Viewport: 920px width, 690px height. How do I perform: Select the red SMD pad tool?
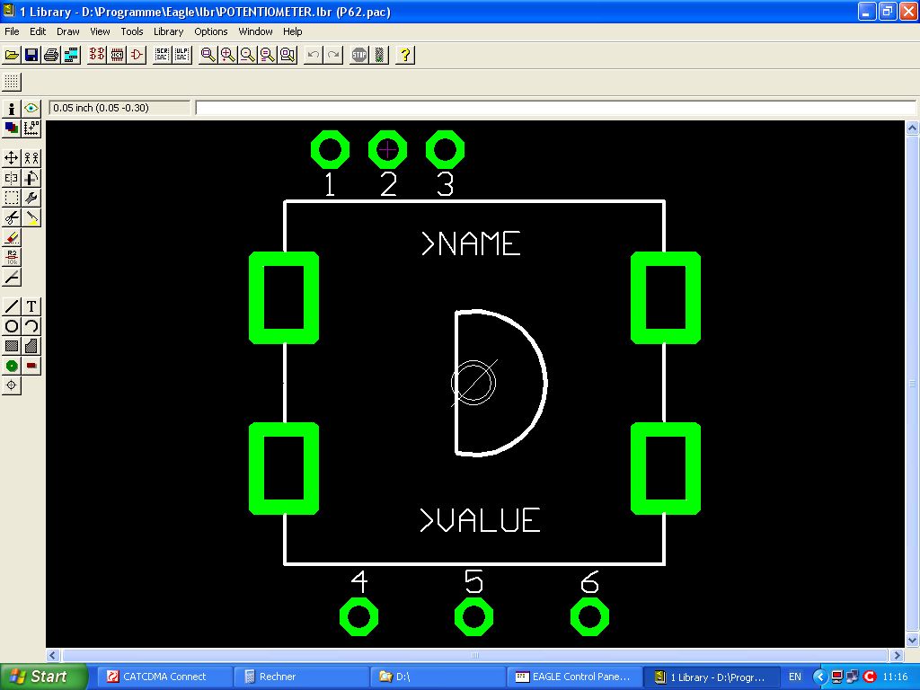coord(31,367)
